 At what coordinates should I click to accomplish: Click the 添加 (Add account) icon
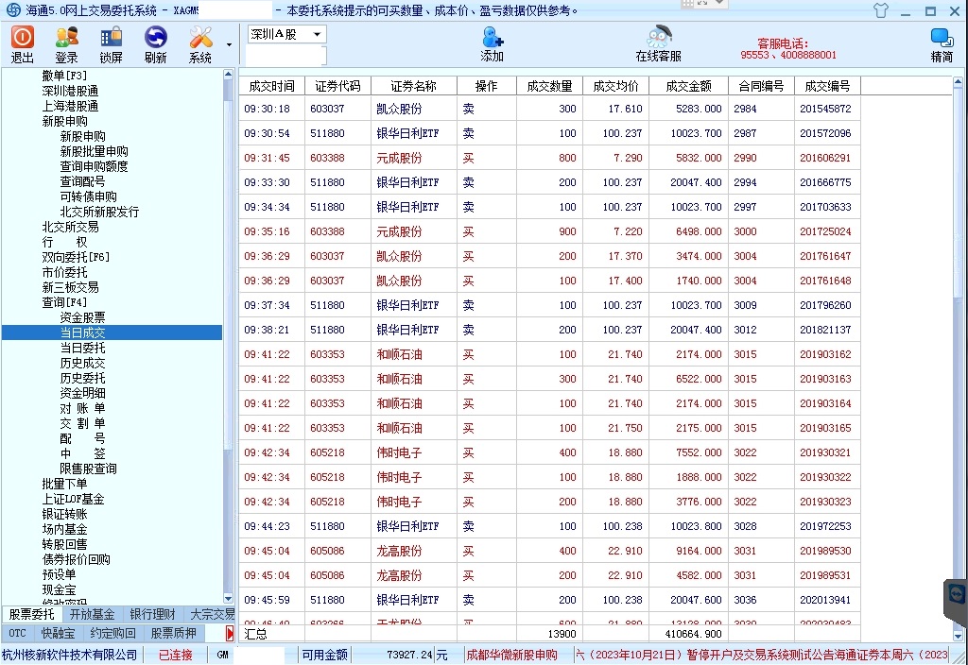(493, 43)
